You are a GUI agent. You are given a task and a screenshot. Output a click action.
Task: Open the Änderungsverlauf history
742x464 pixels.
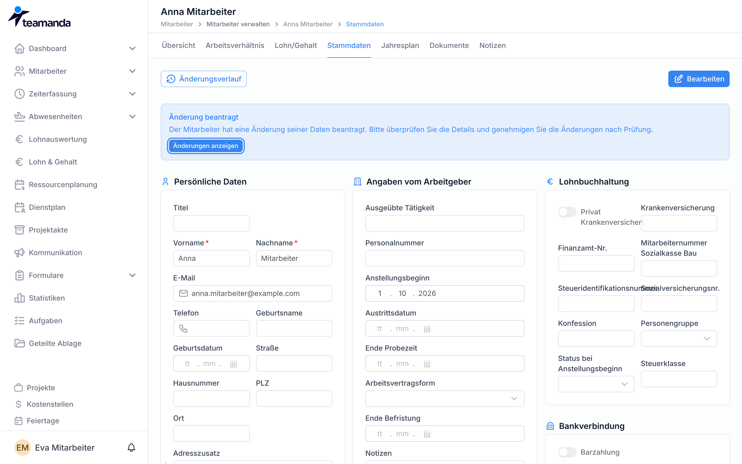coord(204,79)
